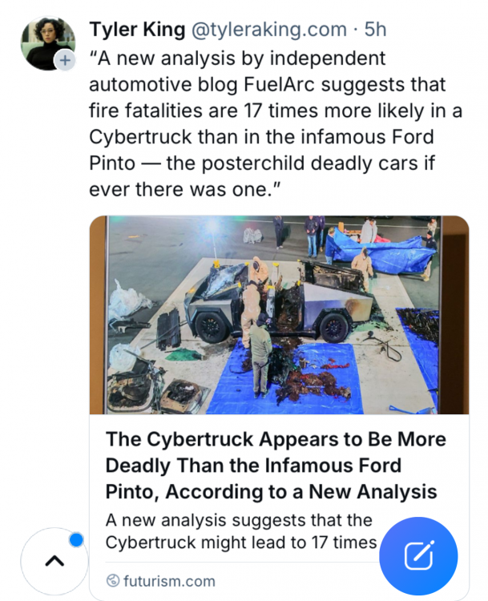This screenshot has width=488, height=601.
Task: Click the article description snippet text
Action: (x=240, y=531)
